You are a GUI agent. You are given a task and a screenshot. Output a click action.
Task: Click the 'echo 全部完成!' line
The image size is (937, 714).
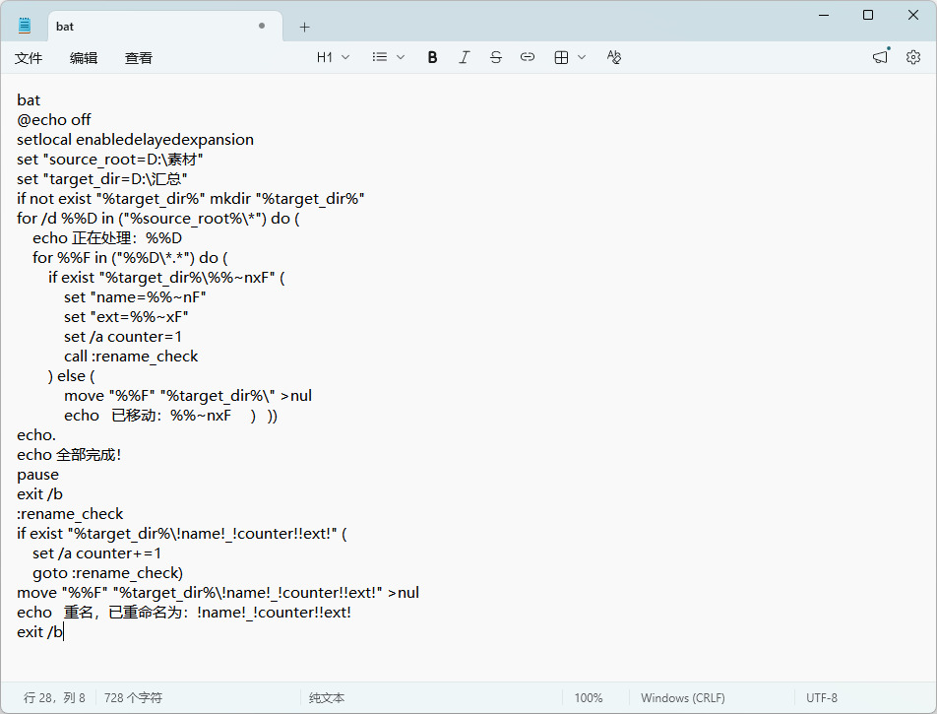[69, 455]
